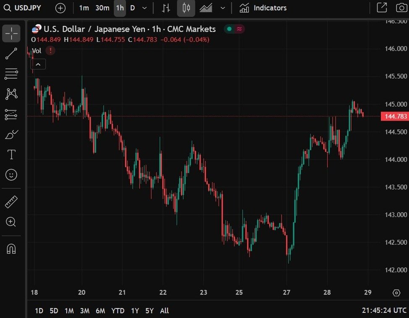Select the YTD date range
The image size is (409, 318).
(x=118, y=310)
